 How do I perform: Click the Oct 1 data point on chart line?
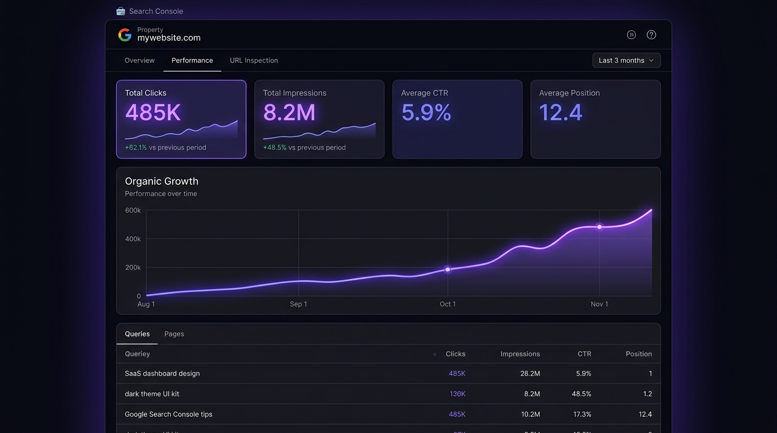pyautogui.click(x=448, y=269)
